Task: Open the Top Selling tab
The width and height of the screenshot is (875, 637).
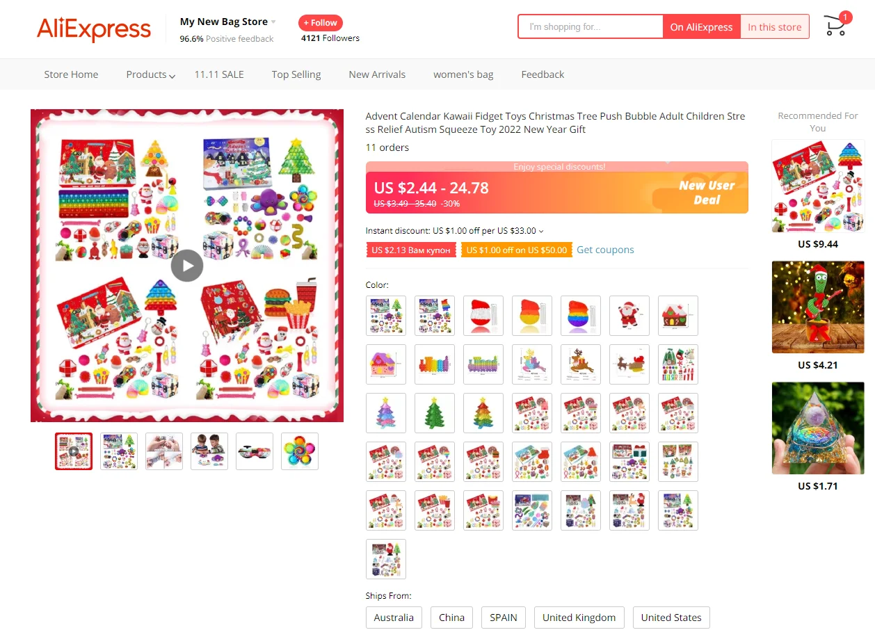Action: click(296, 74)
